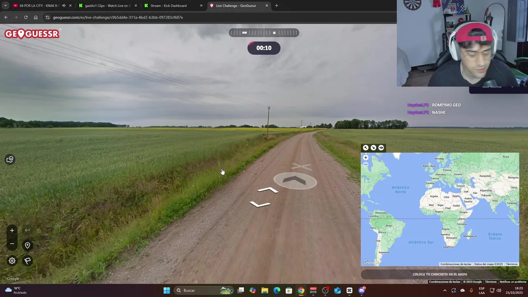
Task: Open Outlook from taskbar
Action: [337, 290]
